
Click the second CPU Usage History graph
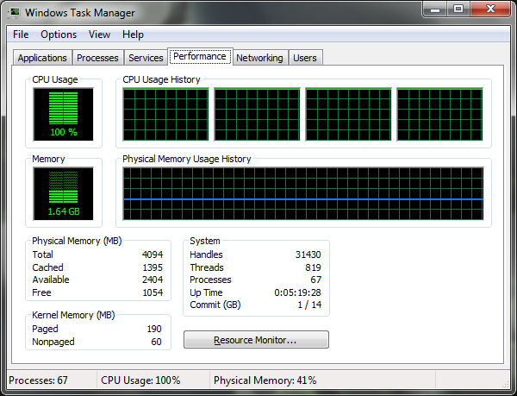[257, 114]
